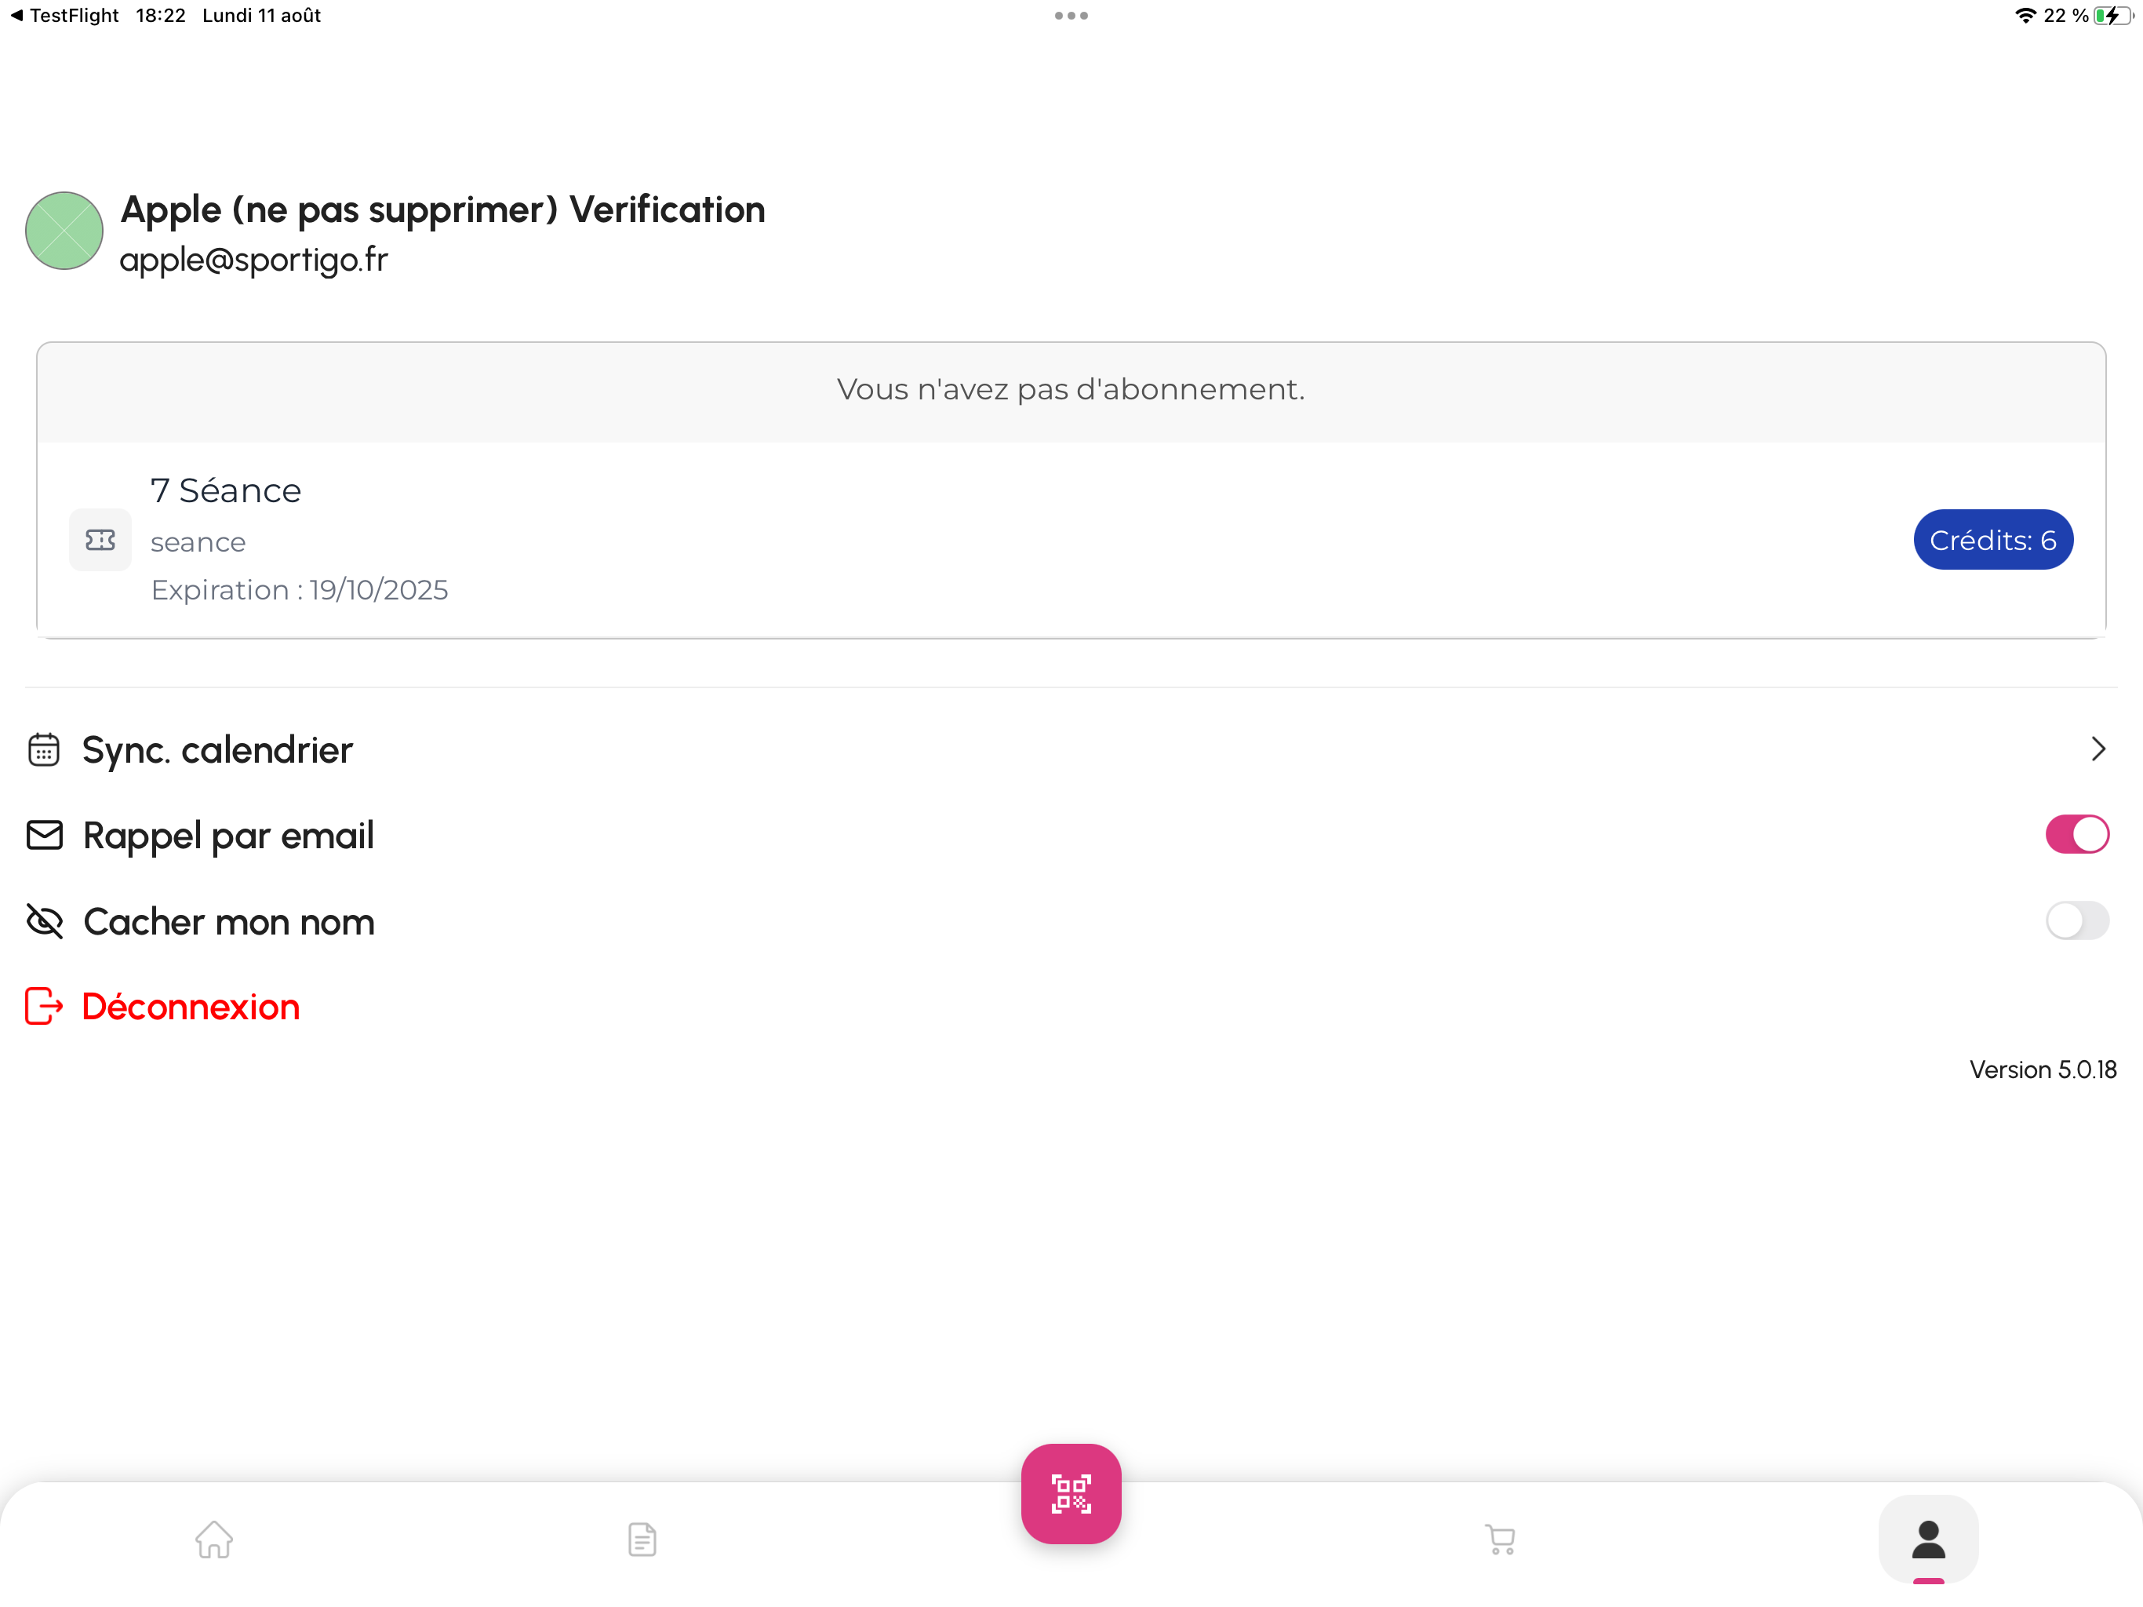Viewport: 2143px width, 1607px height.
Task: Tap the green profile avatar
Action: coord(64,231)
